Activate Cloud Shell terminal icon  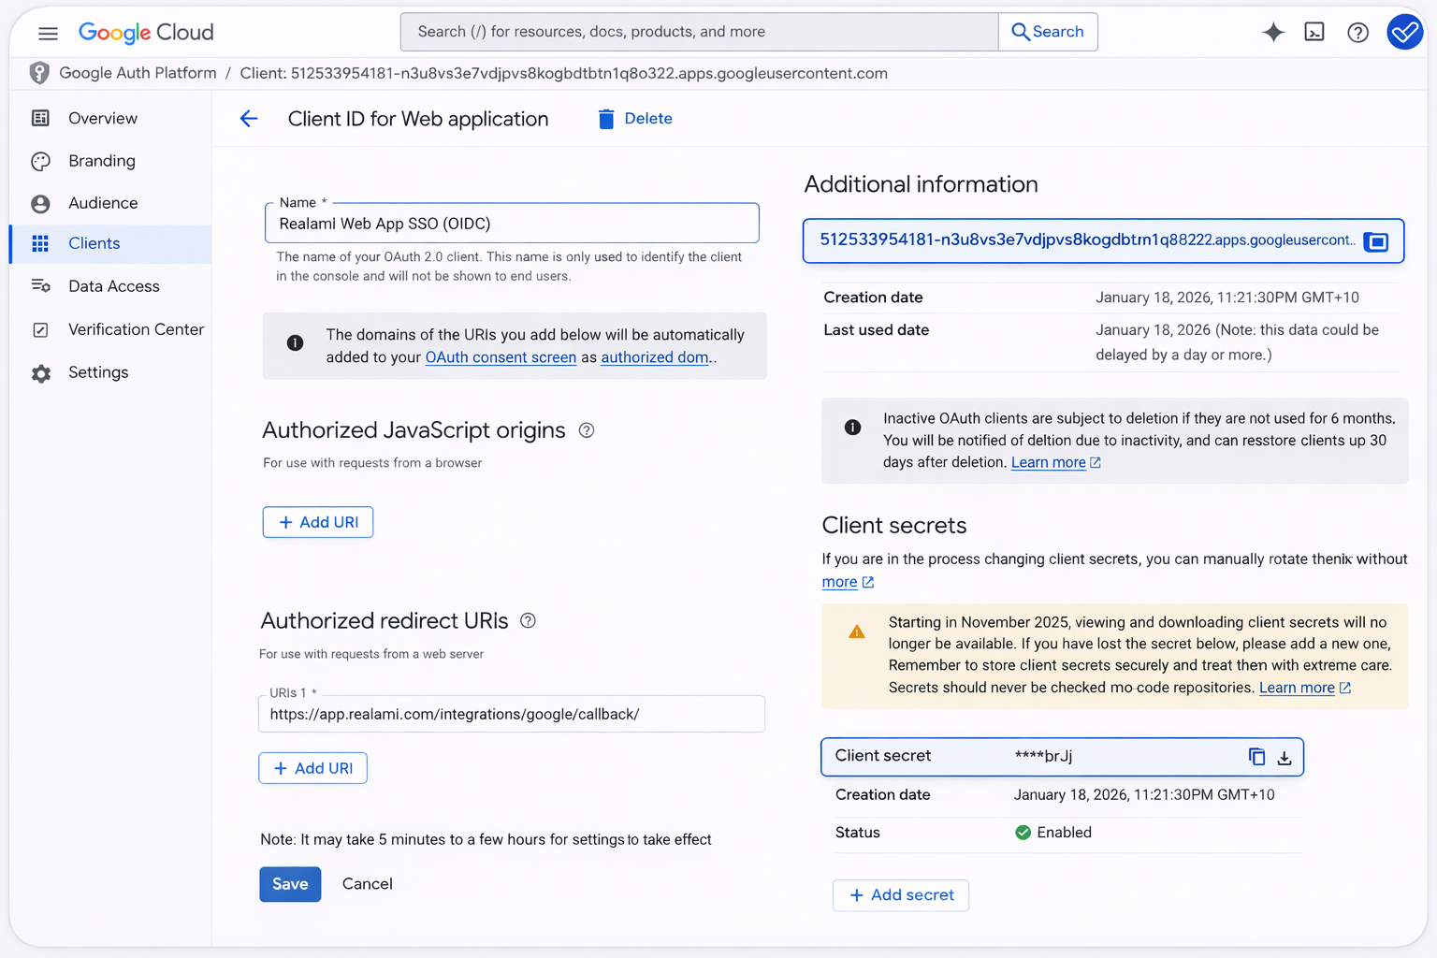[x=1314, y=33]
